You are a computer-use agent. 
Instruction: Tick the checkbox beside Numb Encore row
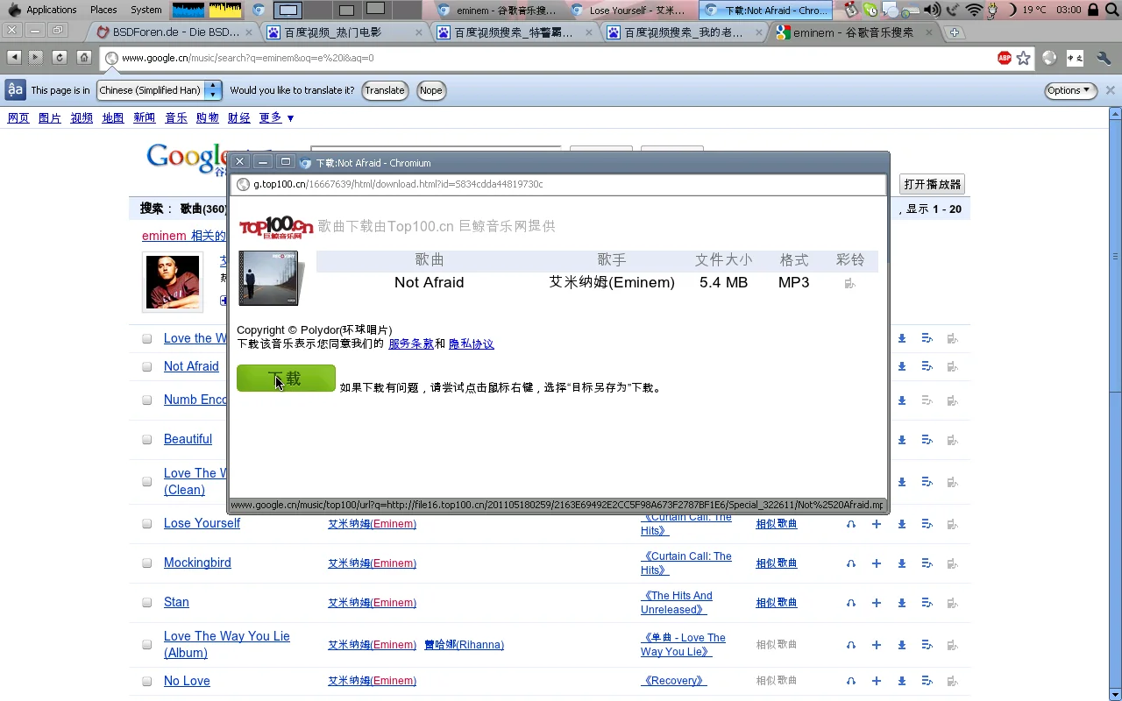pyautogui.click(x=147, y=400)
